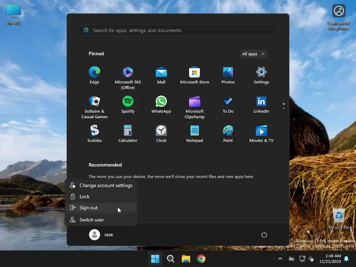Launch Notepad
356x267 pixels.
195,134
